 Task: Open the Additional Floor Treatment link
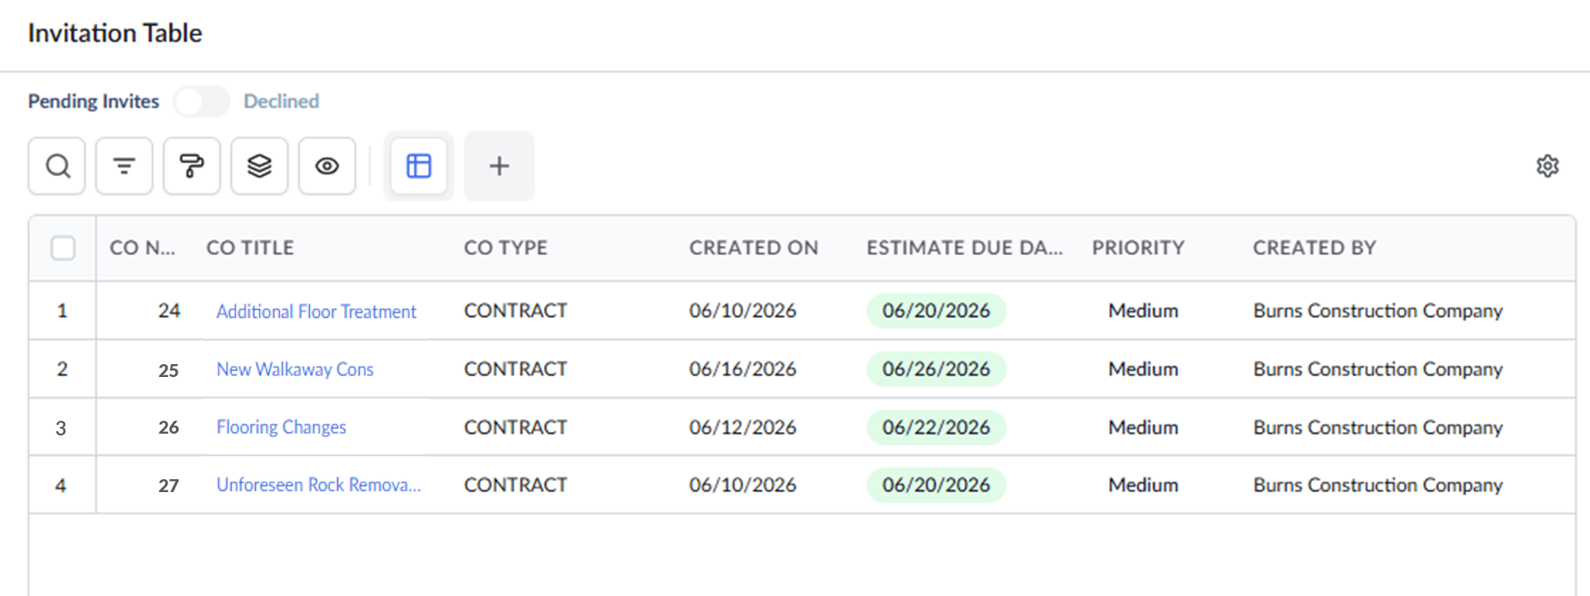[316, 311]
